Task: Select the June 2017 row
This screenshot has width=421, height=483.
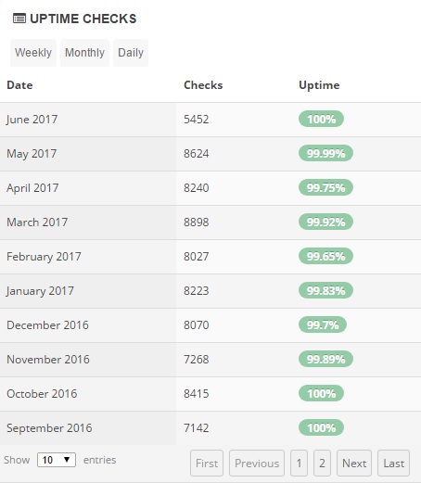Action: pos(210,120)
